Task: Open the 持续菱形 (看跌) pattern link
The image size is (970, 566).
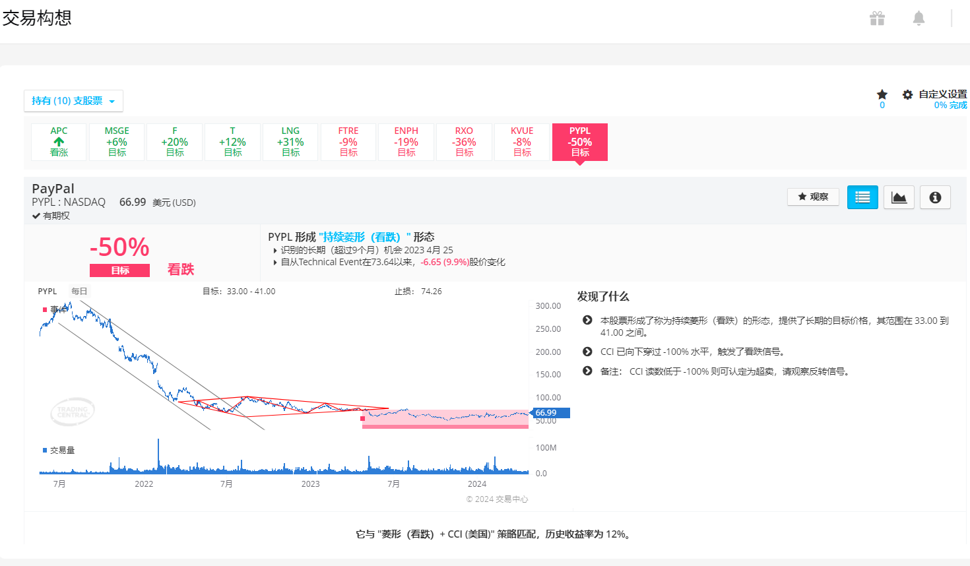Action: 365,237
